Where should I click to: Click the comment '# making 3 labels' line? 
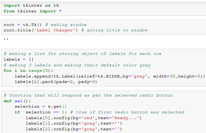pyautogui.click(x=77, y=65)
